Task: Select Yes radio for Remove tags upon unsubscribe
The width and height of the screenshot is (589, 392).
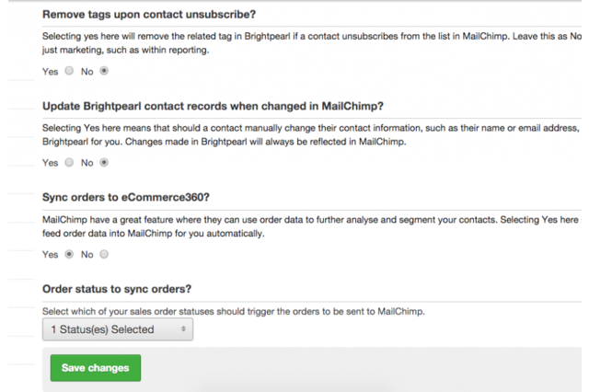Action: click(69, 71)
